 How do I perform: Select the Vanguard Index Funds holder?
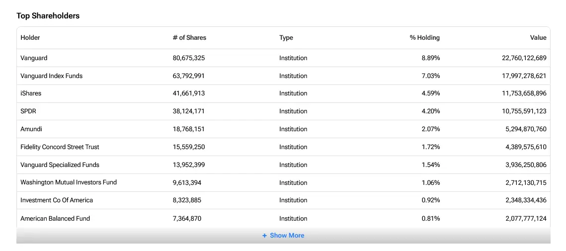(x=52, y=76)
